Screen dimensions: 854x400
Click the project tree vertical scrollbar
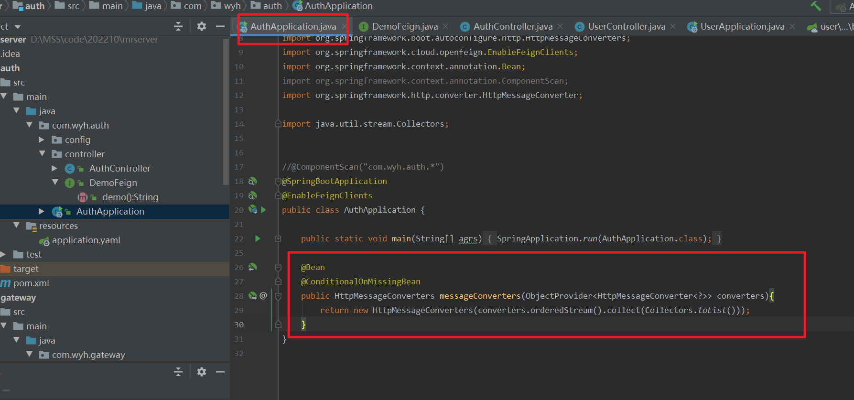coord(226,112)
